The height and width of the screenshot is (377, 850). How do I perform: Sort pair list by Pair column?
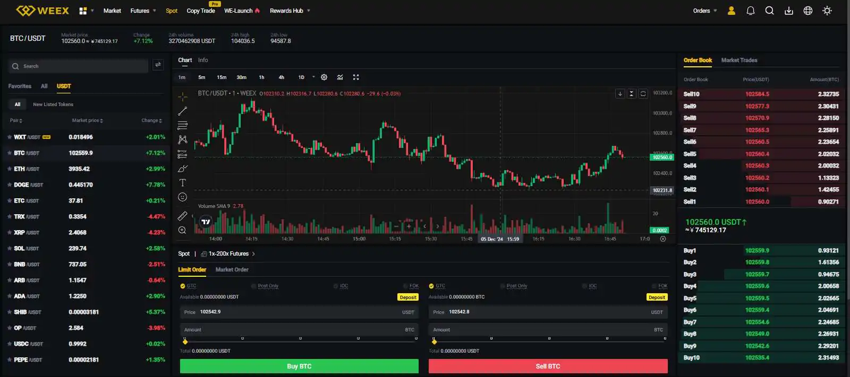click(x=16, y=120)
